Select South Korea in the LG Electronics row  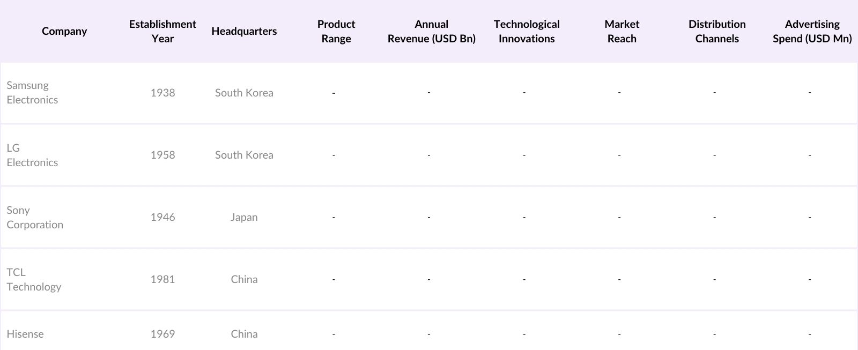point(244,155)
